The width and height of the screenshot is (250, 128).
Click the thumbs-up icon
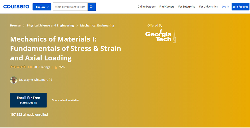56,67
